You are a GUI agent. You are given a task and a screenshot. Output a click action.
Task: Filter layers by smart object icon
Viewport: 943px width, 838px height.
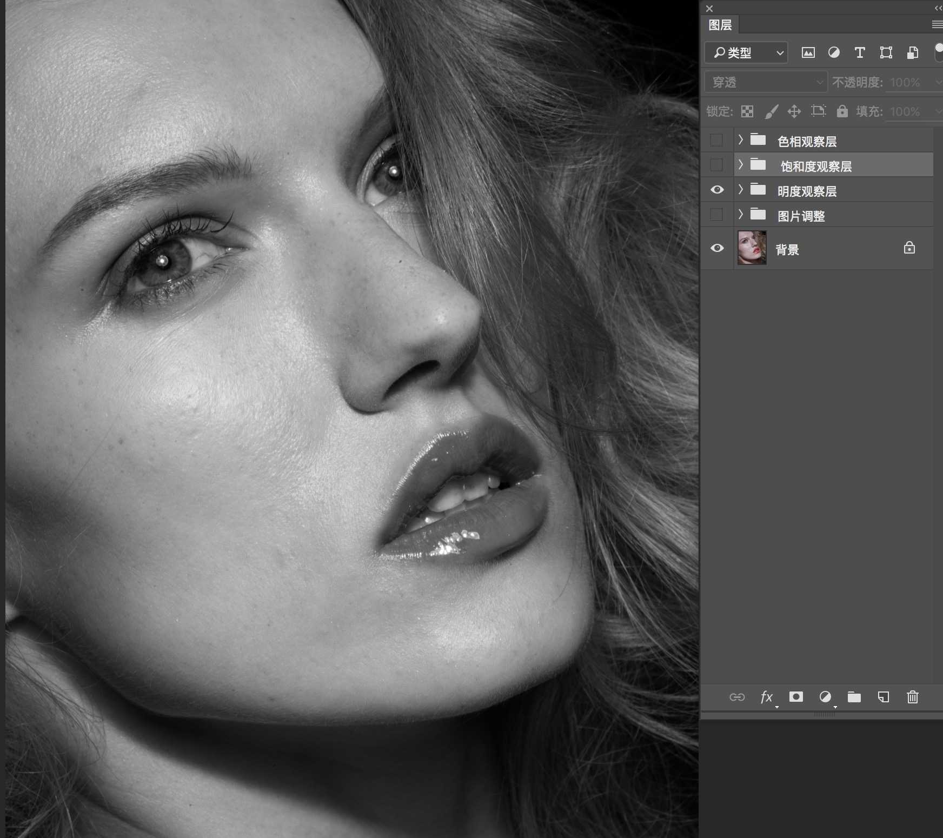(912, 52)
